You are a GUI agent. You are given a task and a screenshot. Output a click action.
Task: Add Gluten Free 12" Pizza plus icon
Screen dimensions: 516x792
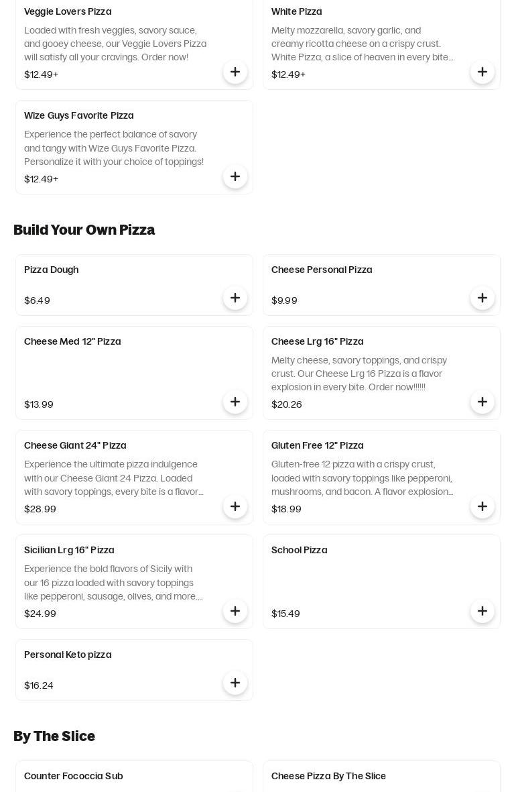click(x=482, y=506)
